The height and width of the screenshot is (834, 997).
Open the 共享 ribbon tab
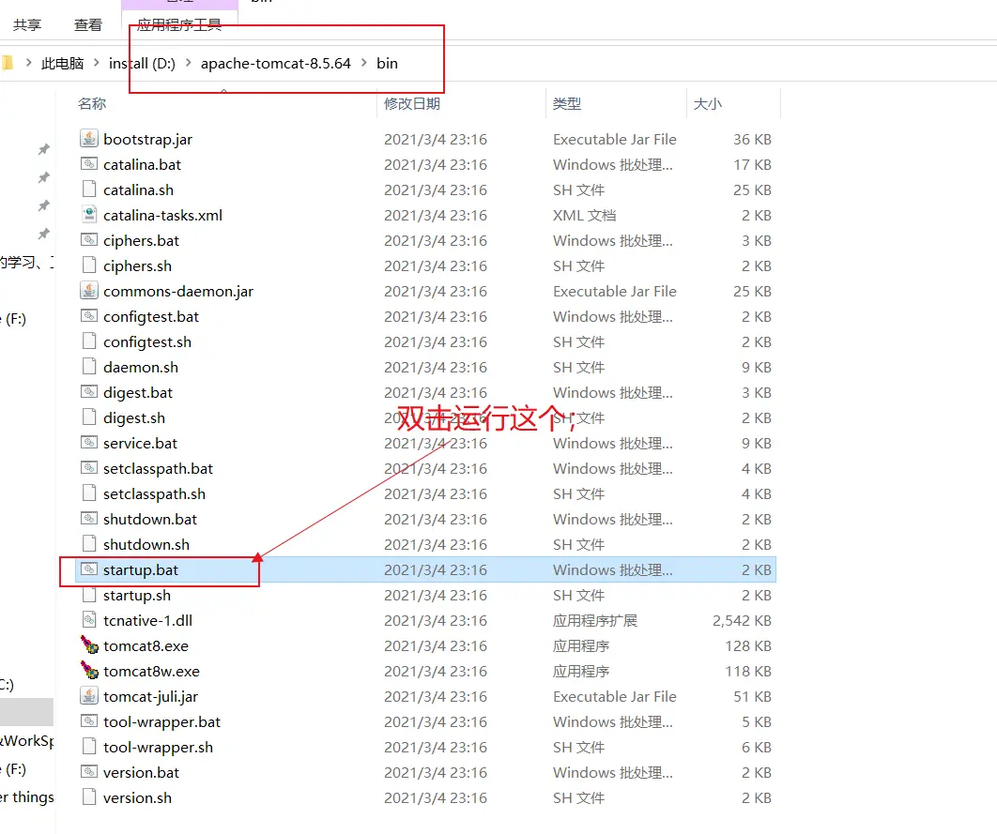pyautogui.click(x=27, y=25)
